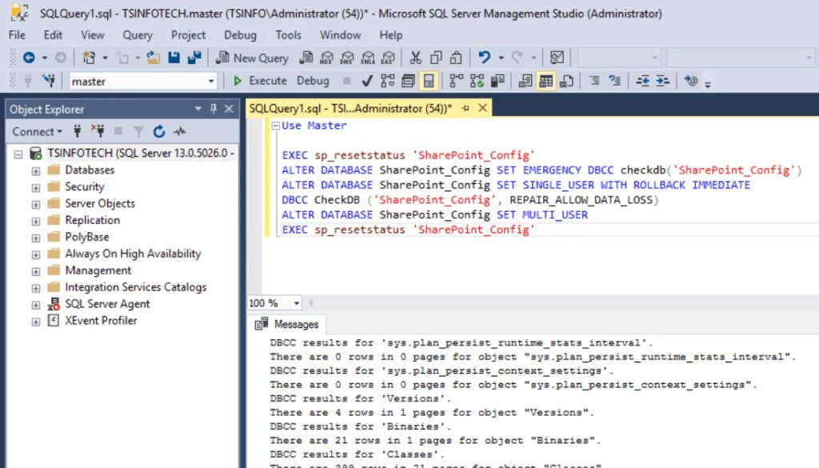
Task: Switch output to Results to Text
Action: point(525,81)
